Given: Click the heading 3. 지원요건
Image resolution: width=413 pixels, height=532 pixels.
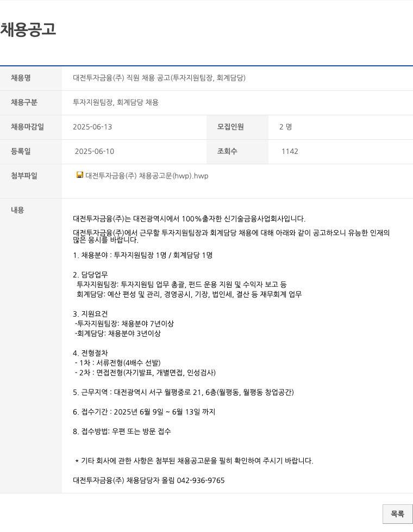Looking at the screenshot, I should pyautogui.click(x=90, y=314).
